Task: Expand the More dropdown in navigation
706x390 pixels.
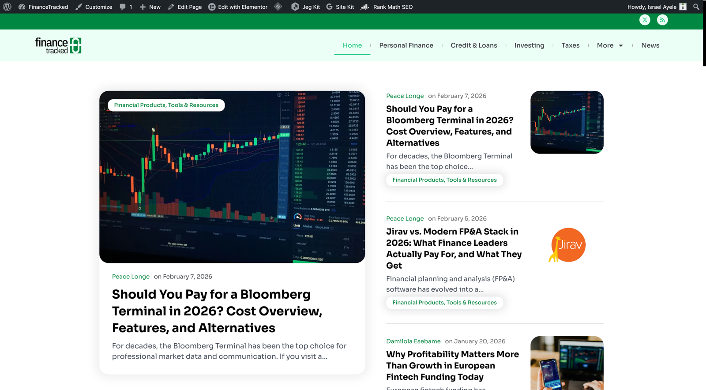Action: pos(609,45)
